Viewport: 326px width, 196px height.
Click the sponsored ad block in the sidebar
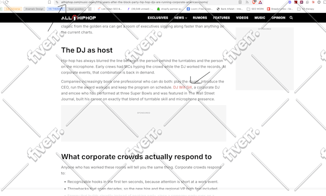[x=265, y=59]
